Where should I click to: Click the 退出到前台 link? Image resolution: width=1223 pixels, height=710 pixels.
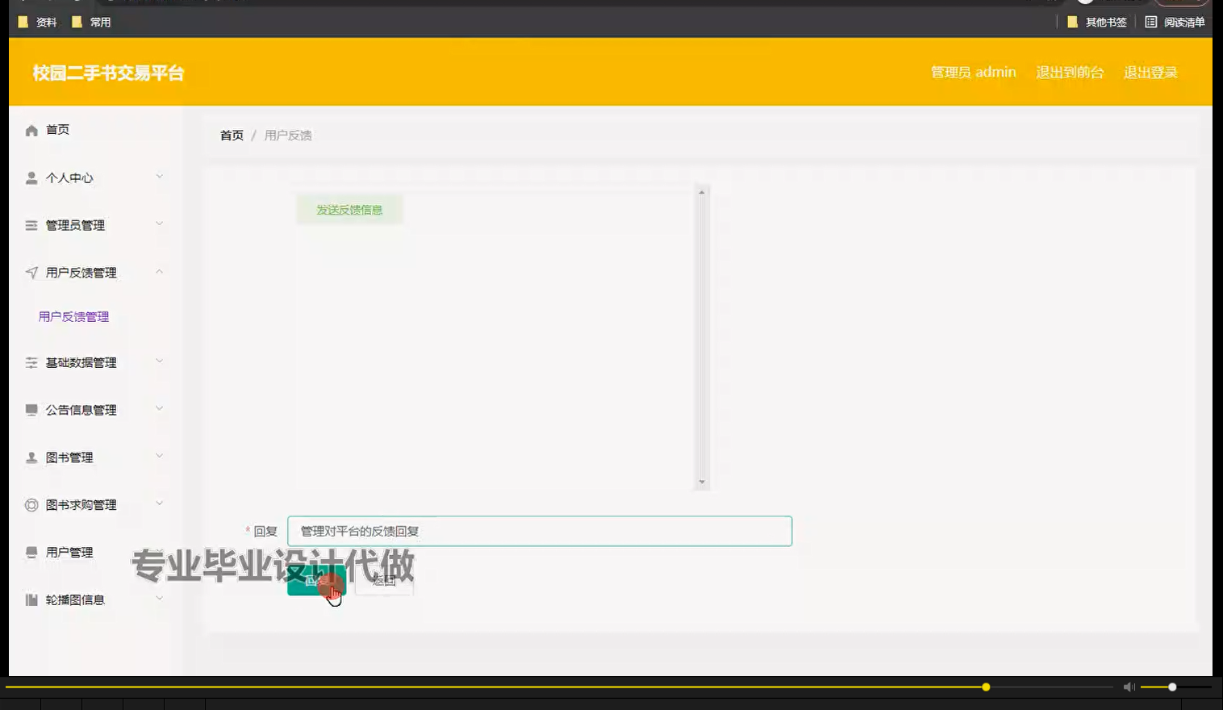point(1070,73)
